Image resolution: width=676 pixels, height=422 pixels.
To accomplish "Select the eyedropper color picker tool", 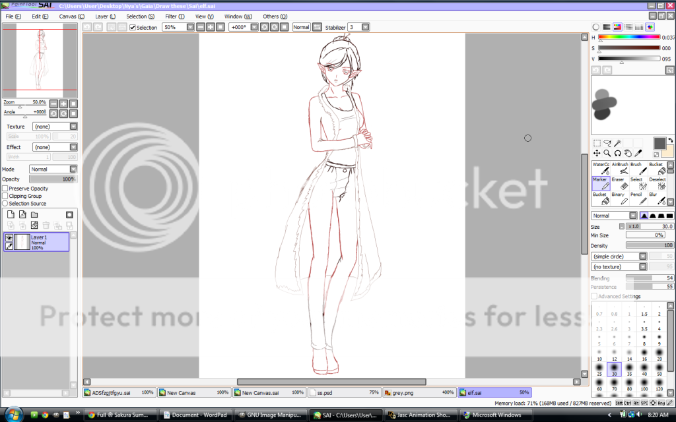I will pyautogui.click(x=638, y=153).
